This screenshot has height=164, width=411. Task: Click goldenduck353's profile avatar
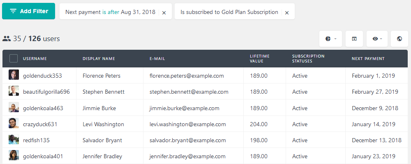coord(14,75)
